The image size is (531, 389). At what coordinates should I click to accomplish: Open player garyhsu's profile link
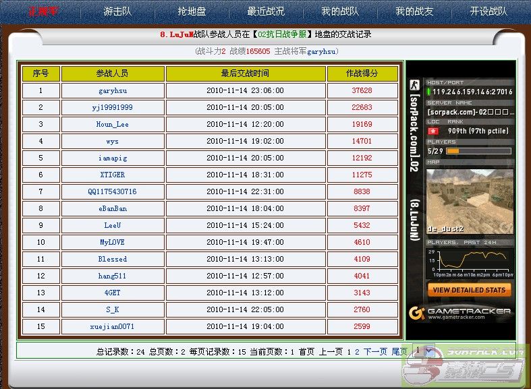(x=113, y=90)
